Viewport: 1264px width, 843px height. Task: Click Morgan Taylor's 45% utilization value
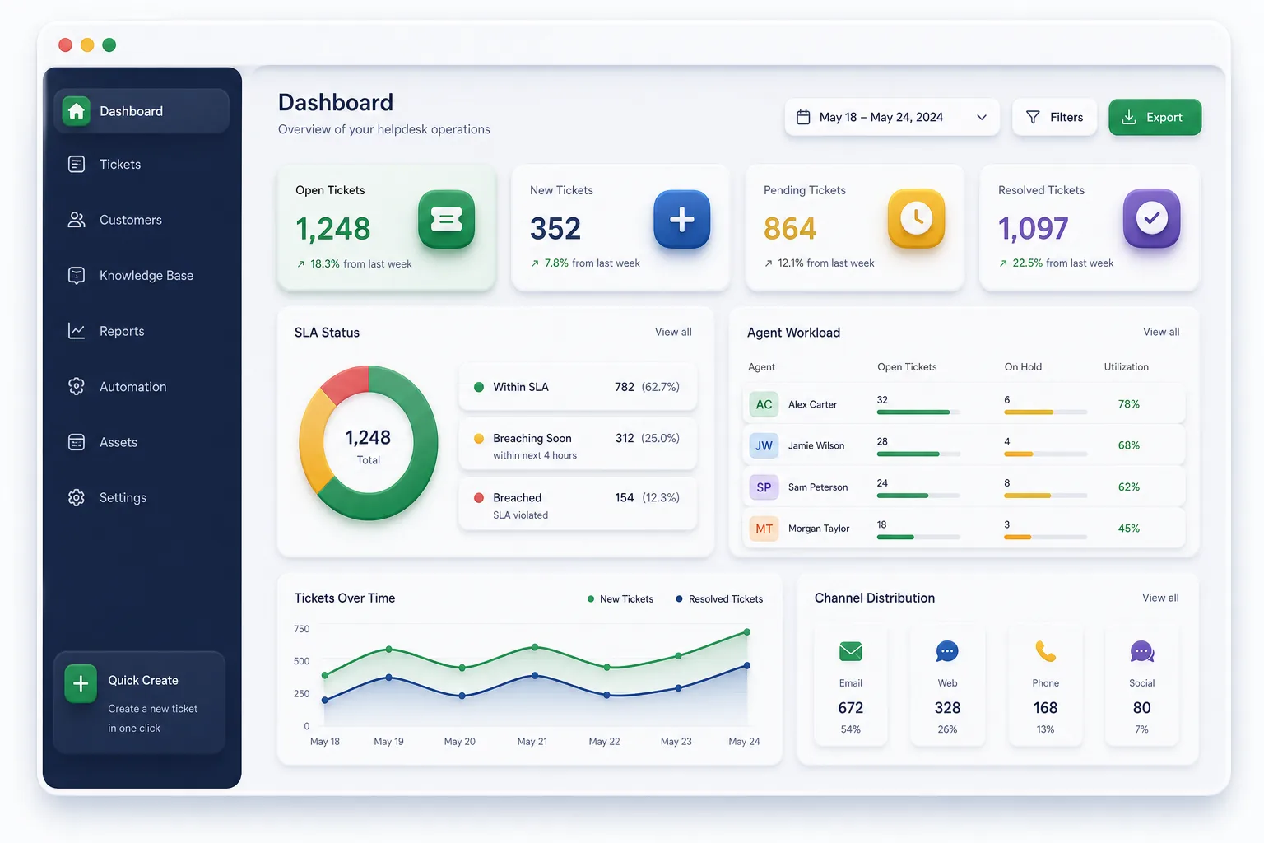click(1129, 529)
